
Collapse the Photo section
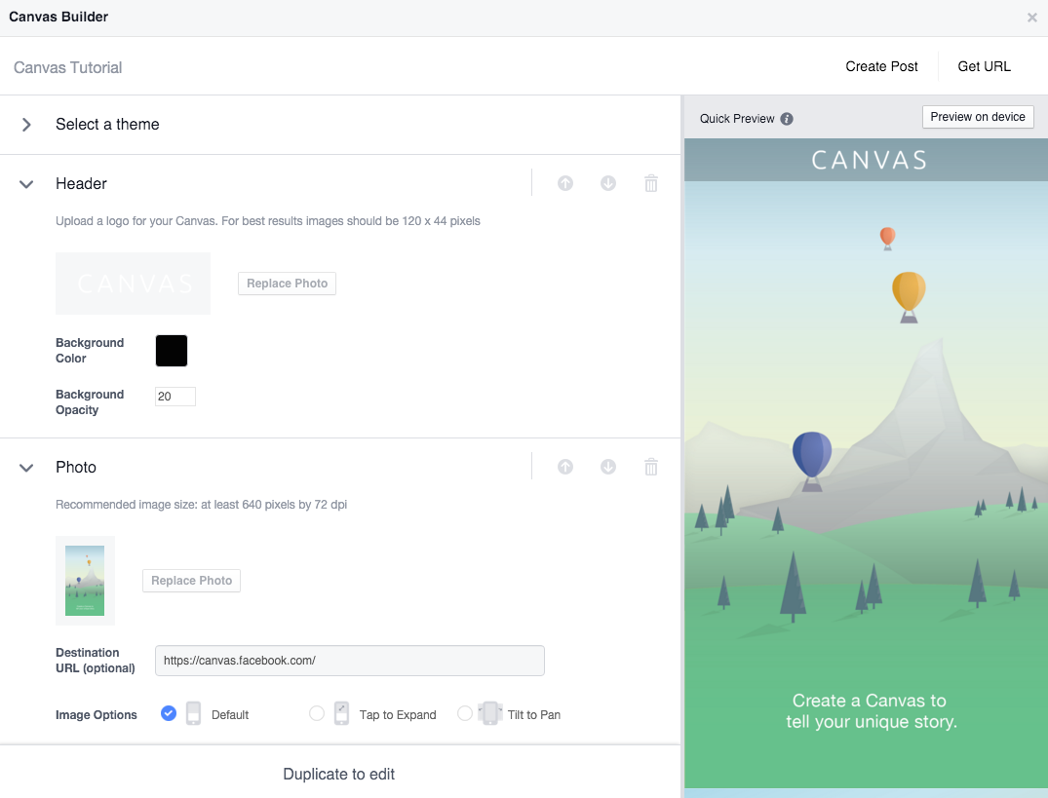click(27, 468)
